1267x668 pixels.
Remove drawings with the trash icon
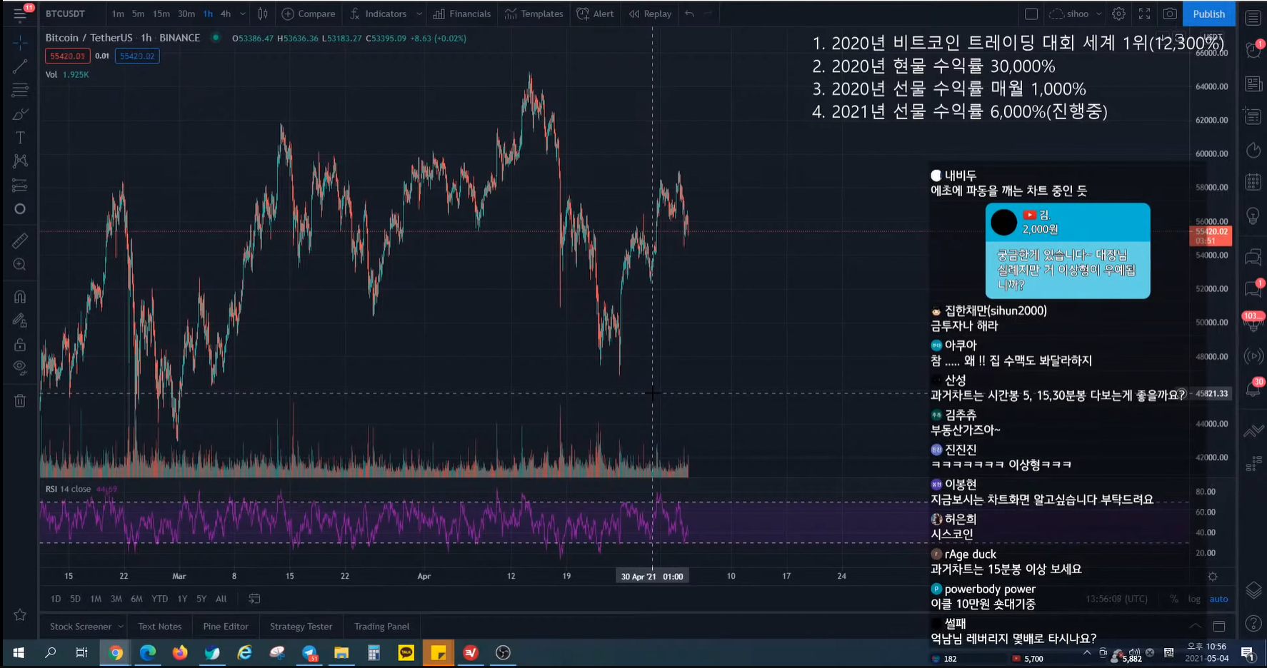coord(20,400)
